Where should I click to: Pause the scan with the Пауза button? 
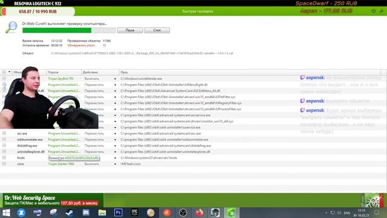[x=130, y=30]
